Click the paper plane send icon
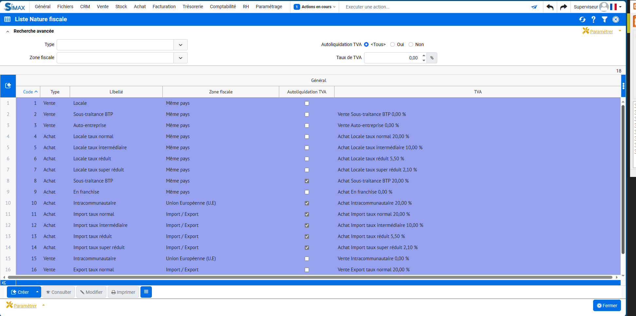The image size is (636, 316). [x=534, y=7]
